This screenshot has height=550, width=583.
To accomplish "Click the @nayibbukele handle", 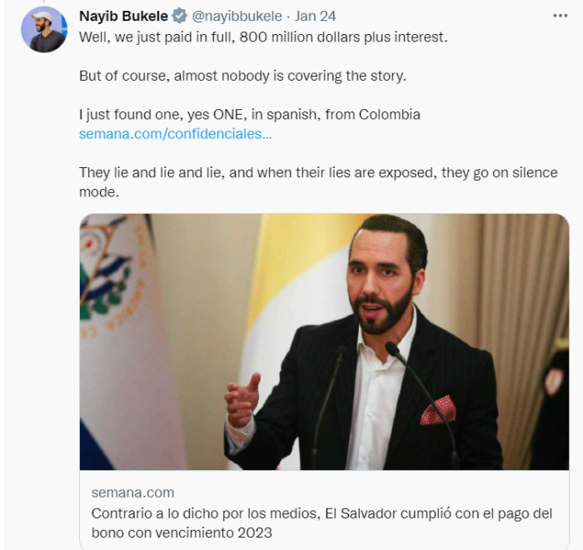I will click(237, 17).
